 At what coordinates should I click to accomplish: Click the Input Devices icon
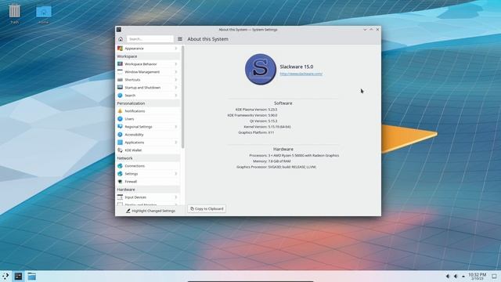(120, 197)
